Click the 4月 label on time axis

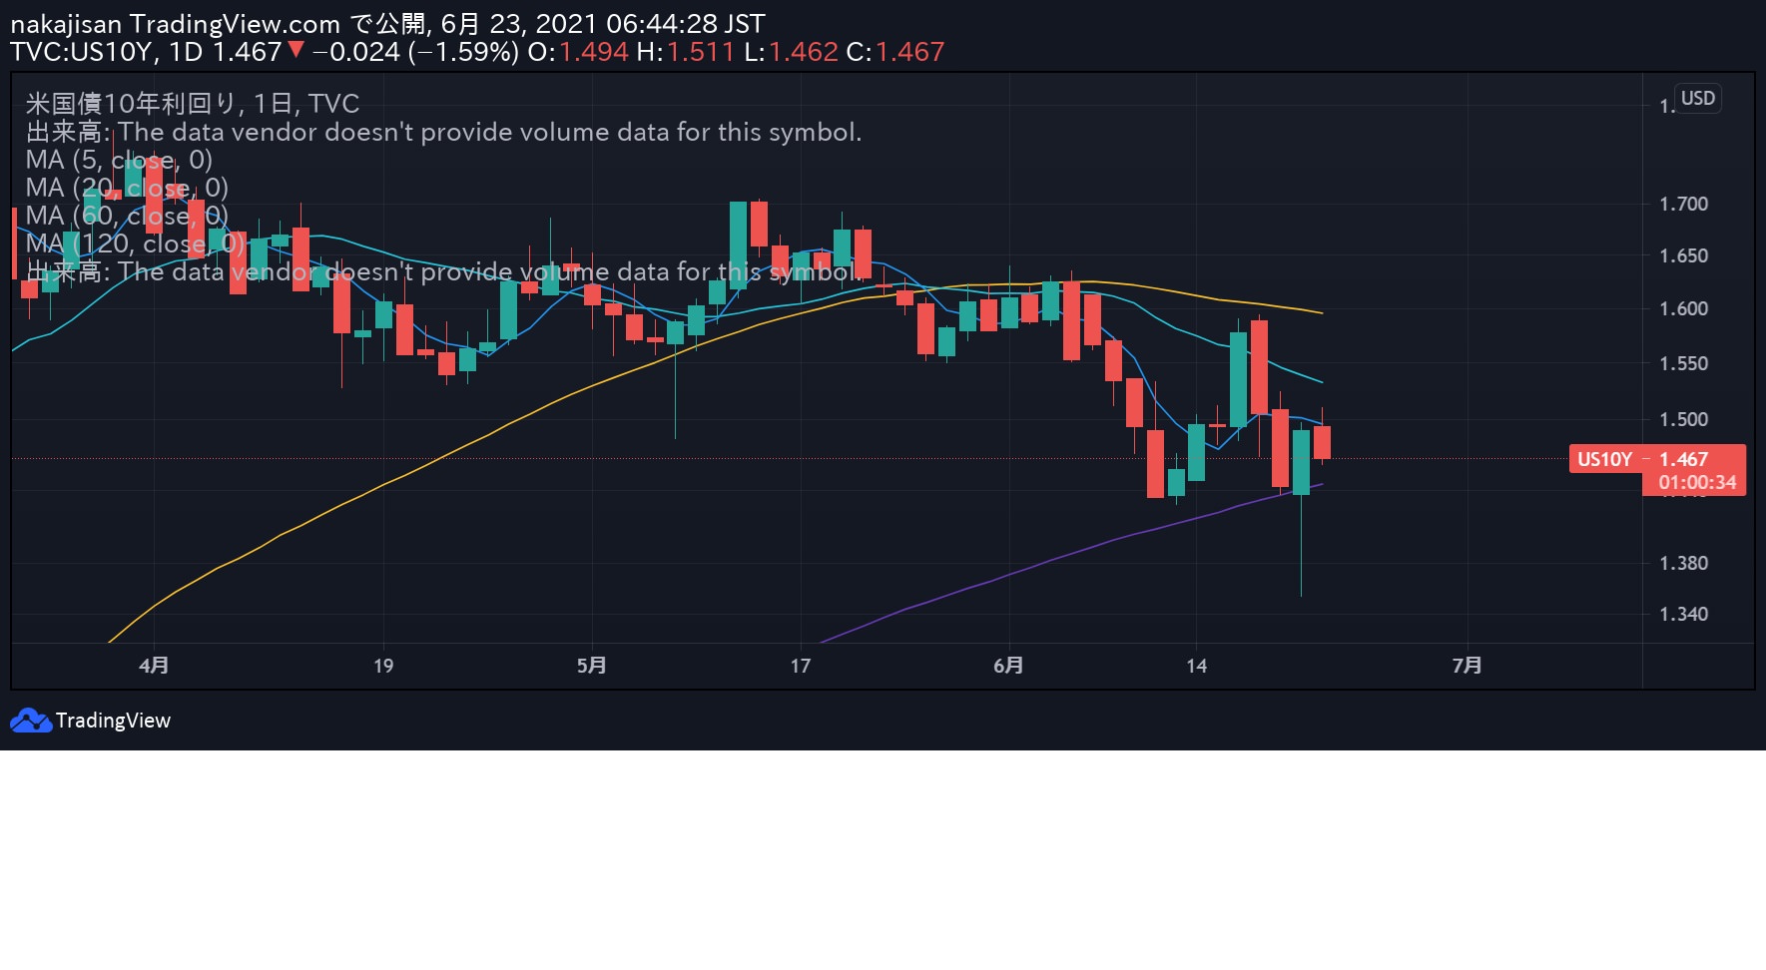[154, 666]
